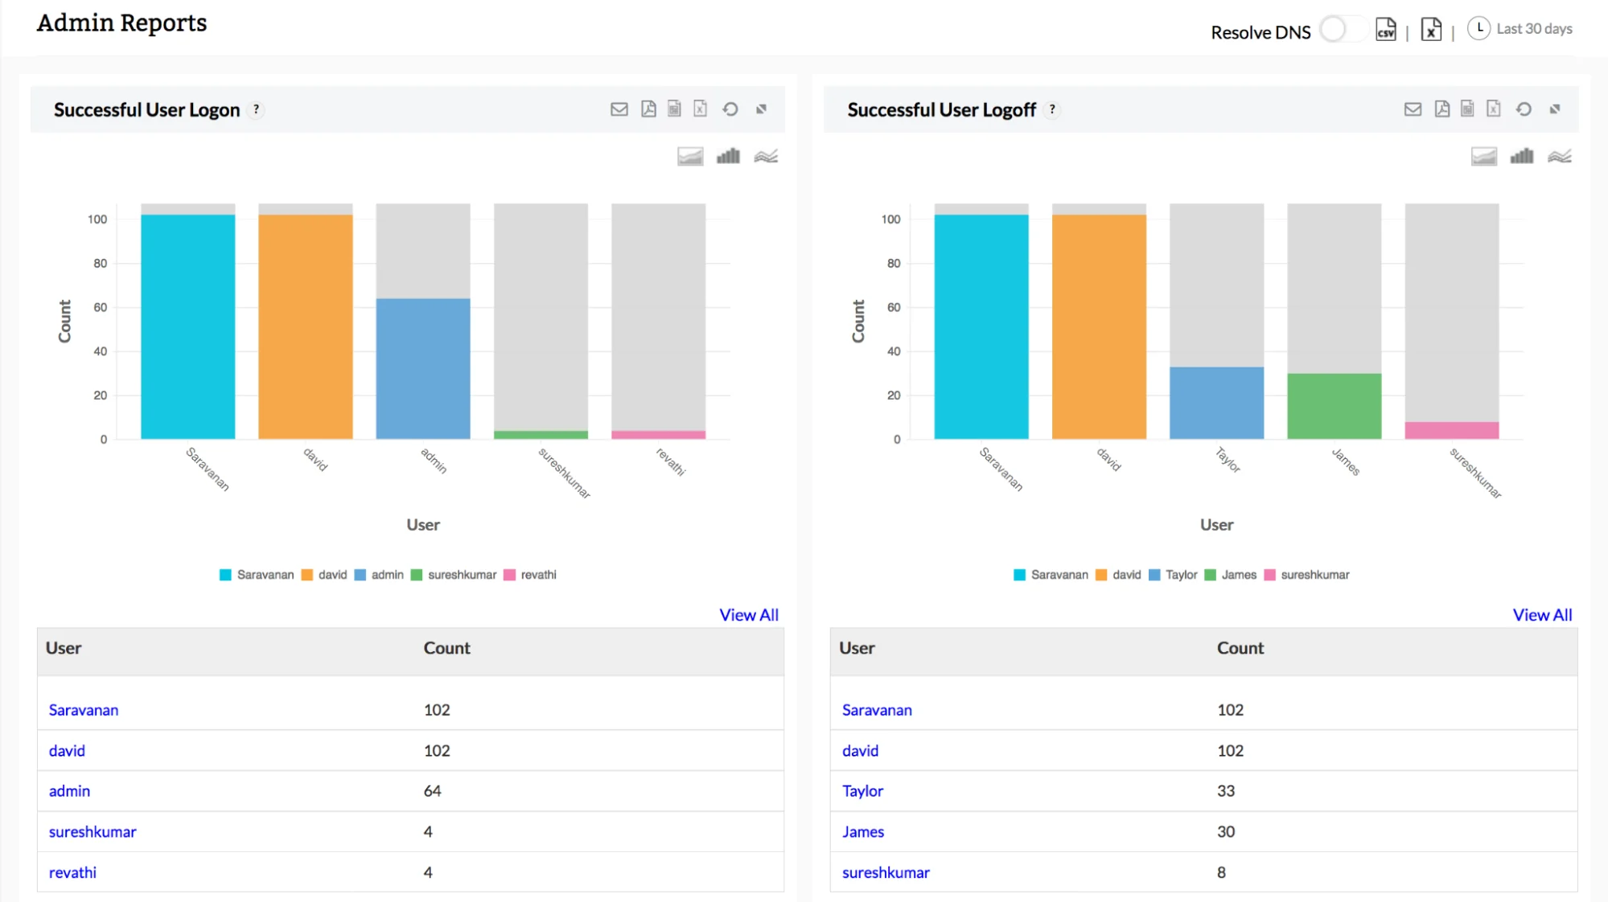Refresh the Successful User Logoff widget

[x=1524, y=109]
